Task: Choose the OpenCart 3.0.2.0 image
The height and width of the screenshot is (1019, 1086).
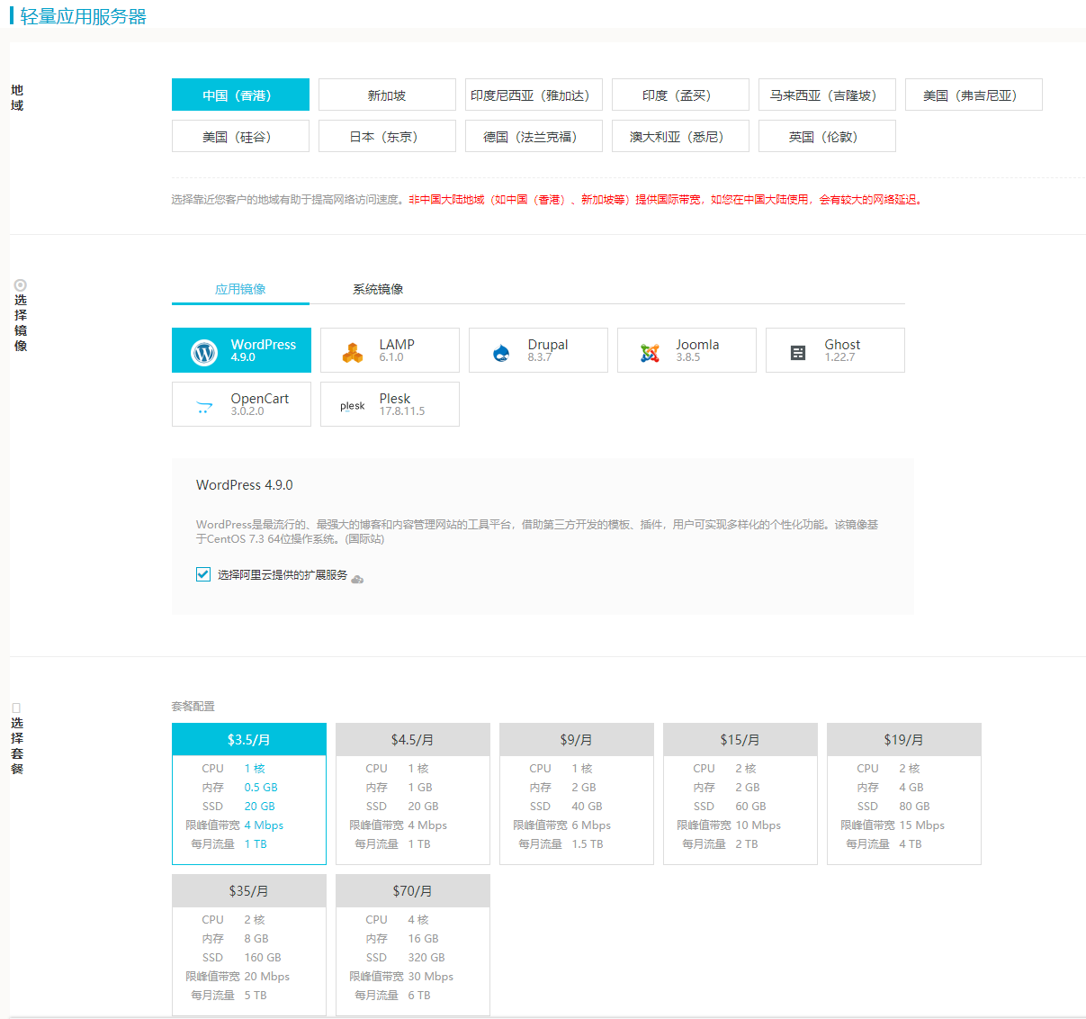Action: coord(241,404)
